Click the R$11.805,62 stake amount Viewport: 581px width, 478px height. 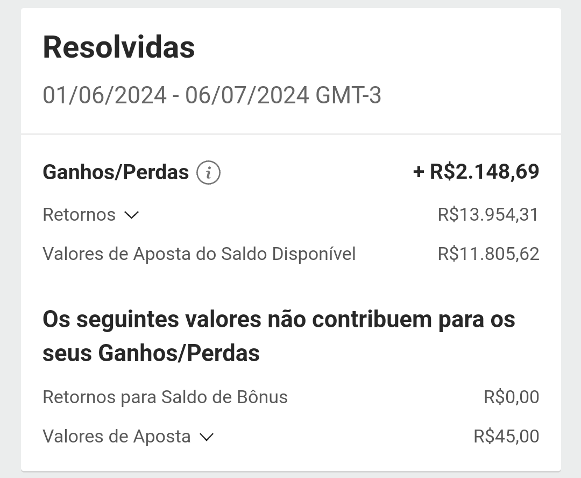pos(488,254)
